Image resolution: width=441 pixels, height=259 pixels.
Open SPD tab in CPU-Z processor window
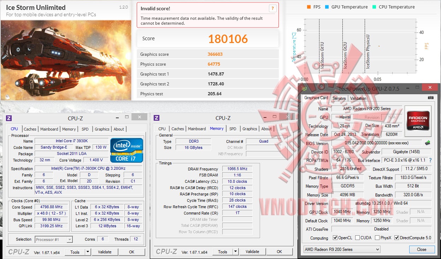click(85, 129)
